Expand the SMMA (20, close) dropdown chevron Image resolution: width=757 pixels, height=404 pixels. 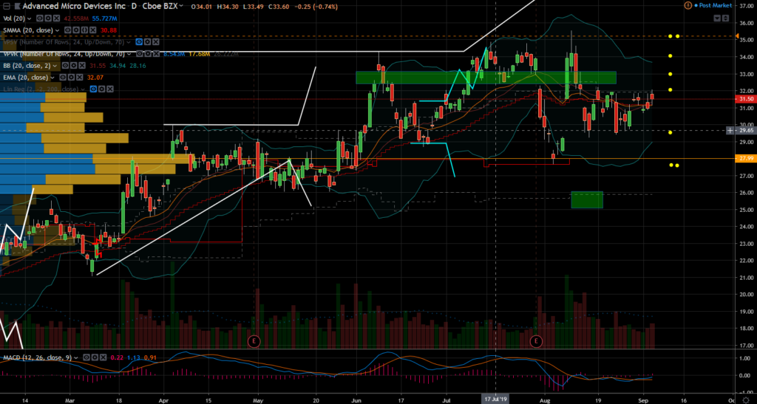pos(57,30)
